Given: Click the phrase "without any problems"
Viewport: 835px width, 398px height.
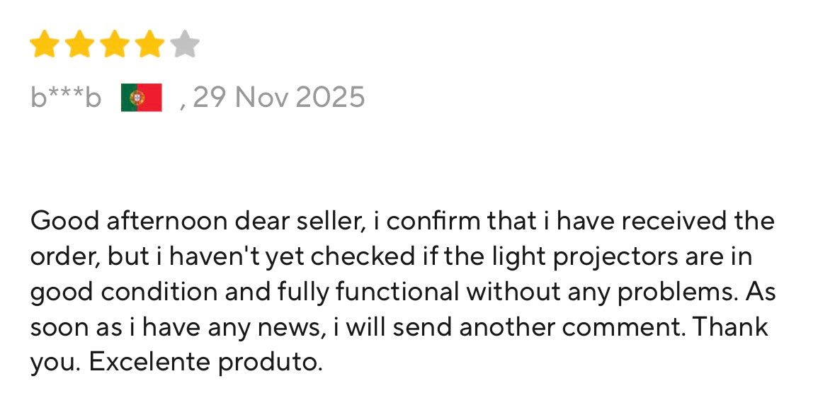Looking at the screenshot, I should tap(602, 292).
